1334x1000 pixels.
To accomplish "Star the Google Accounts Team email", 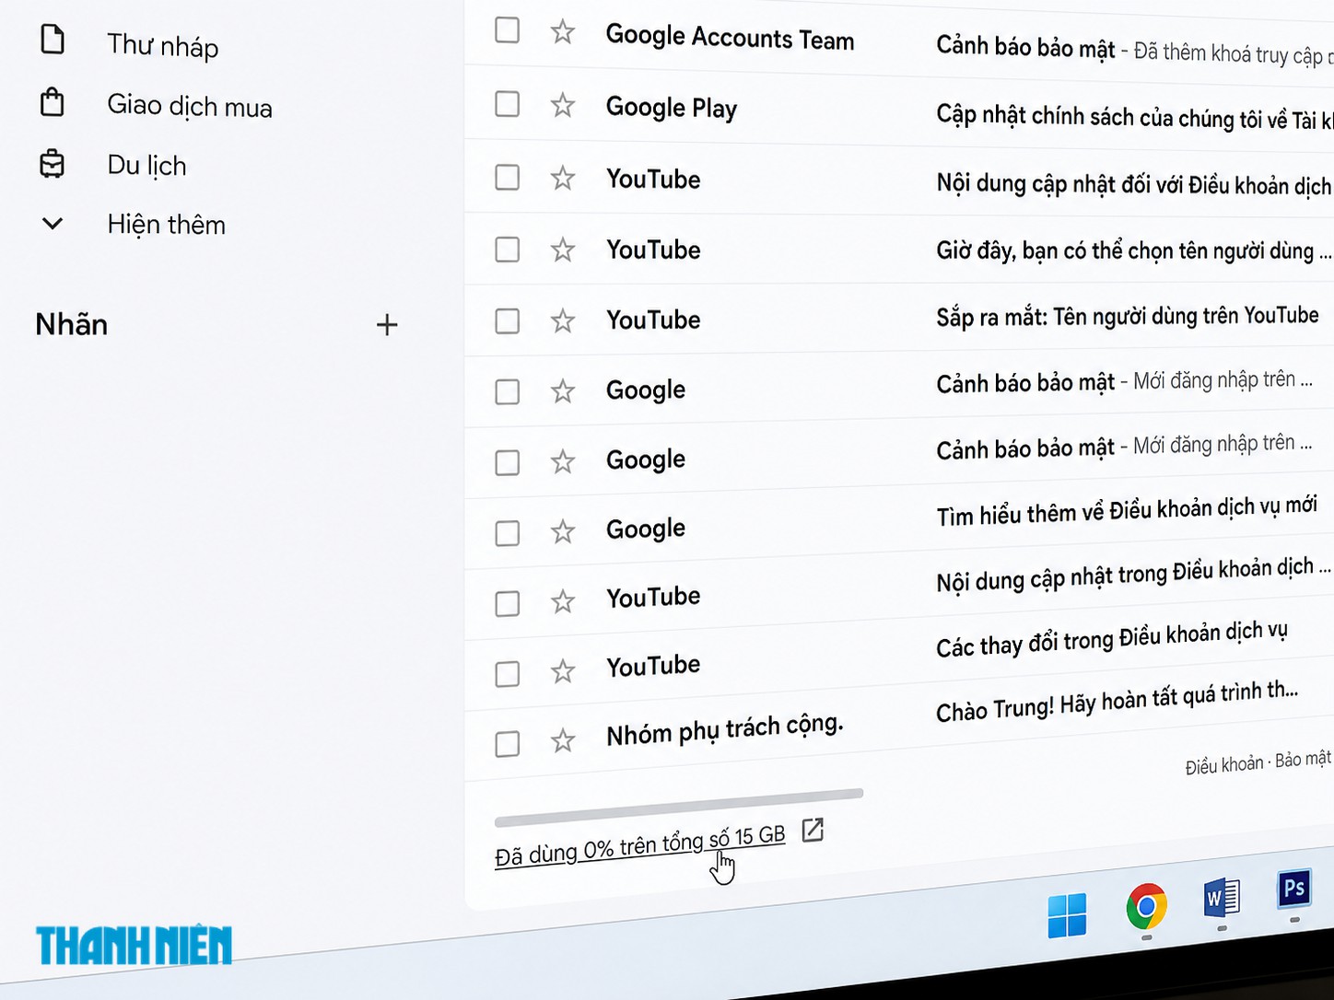I will pos(563,32).
